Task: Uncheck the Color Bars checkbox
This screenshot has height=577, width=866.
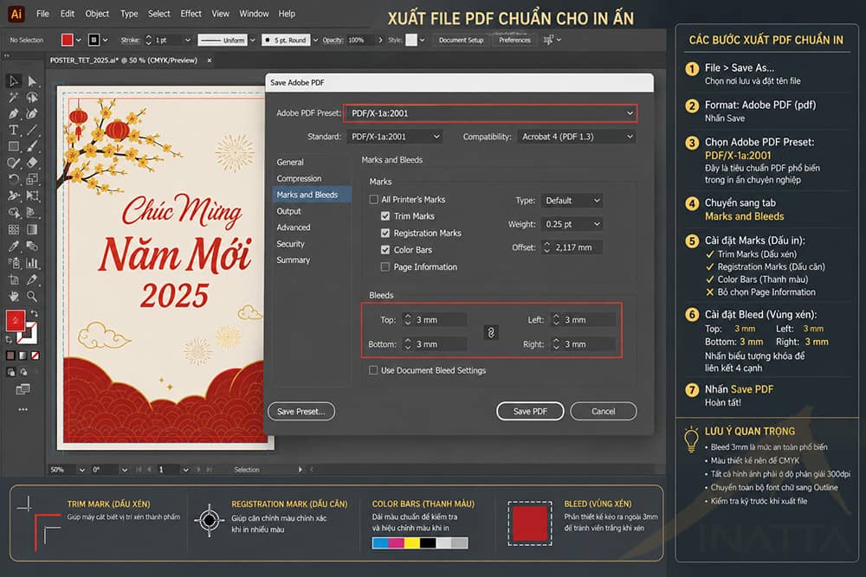Action: (385, 250)
